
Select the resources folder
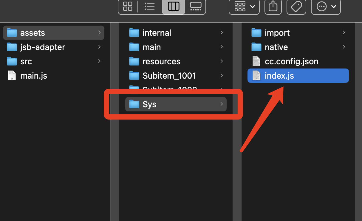[161, 61]
